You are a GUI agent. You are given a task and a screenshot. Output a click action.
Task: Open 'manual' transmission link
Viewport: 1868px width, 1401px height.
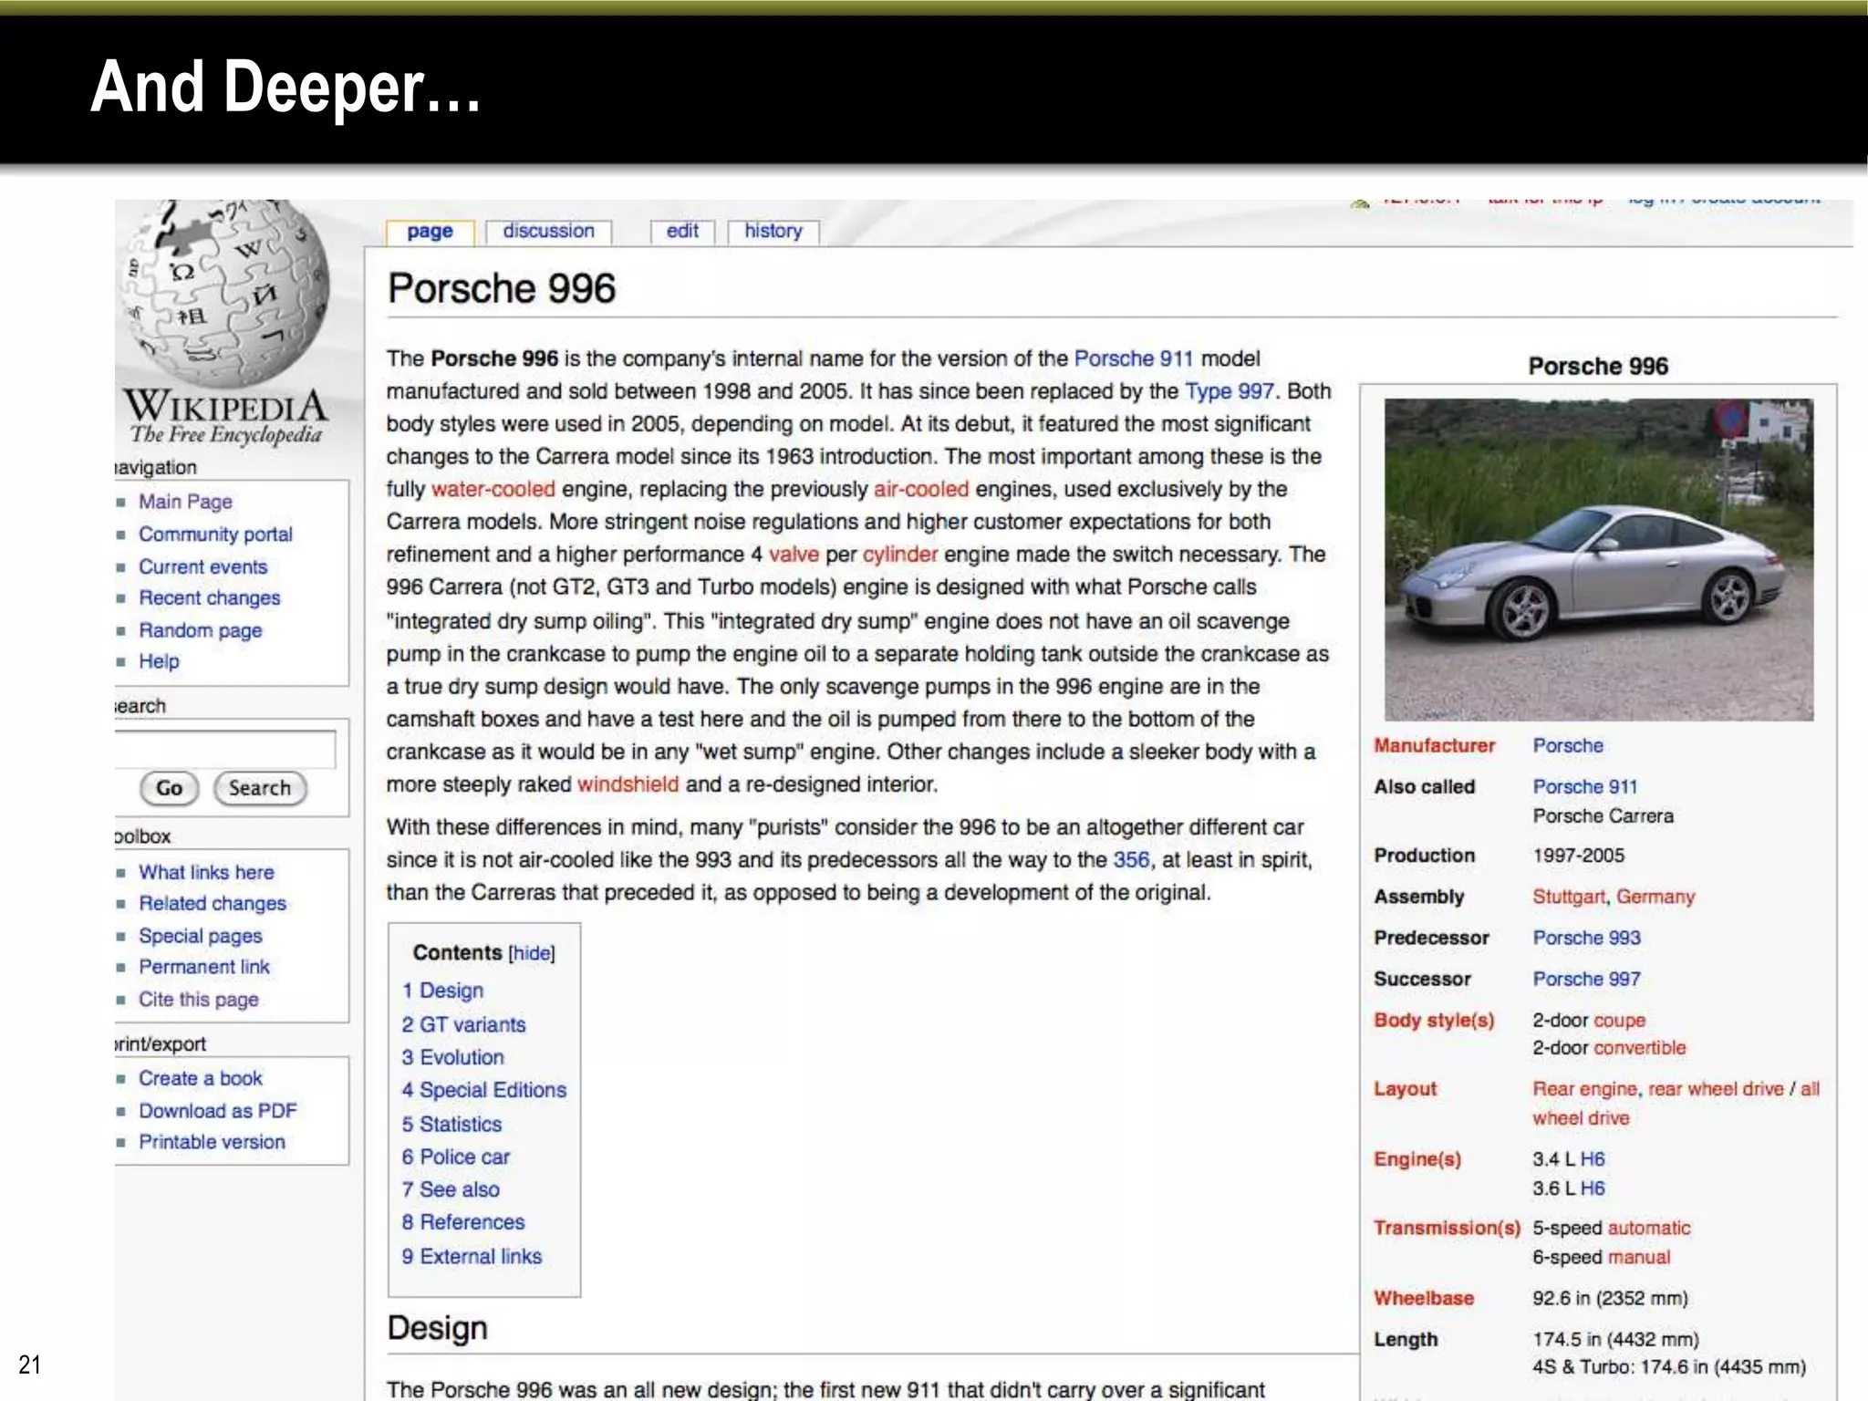coord(1640,1258)
